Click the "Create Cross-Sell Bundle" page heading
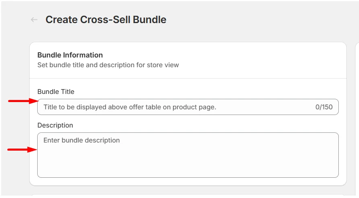The width and height of the screenshot is (359, 198). click(x=106, y=20)
